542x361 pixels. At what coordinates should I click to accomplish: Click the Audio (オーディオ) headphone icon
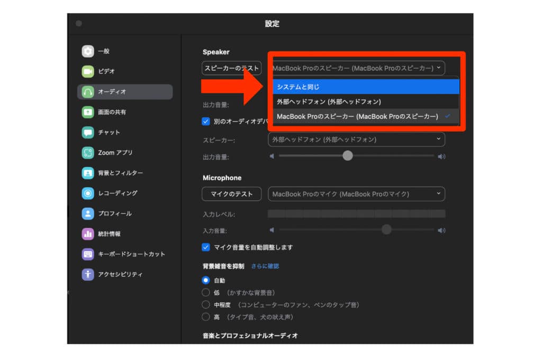(88, 92)
